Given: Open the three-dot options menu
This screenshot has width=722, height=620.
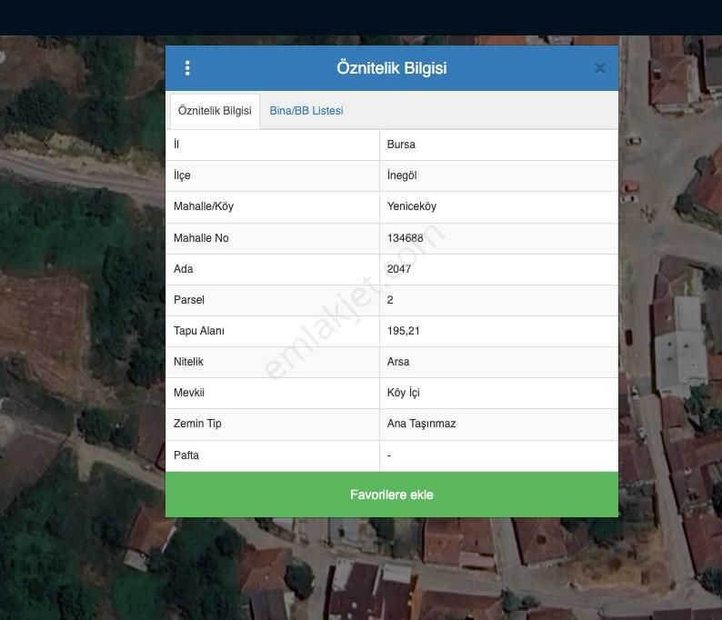Looking at the screenshot, I should (187, 68).
